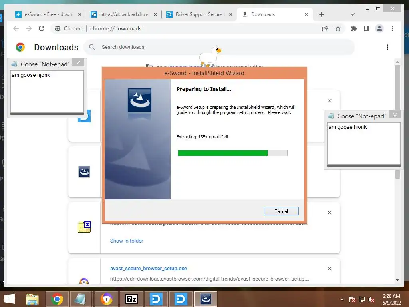The width and height of the screenshot is (409, 307).
Task: Click the Search downloads field
Action: 219,47
